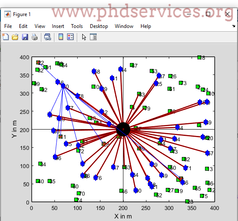Click the green node labeled 74
Viewport: 238px width, 221px height.
76,199
